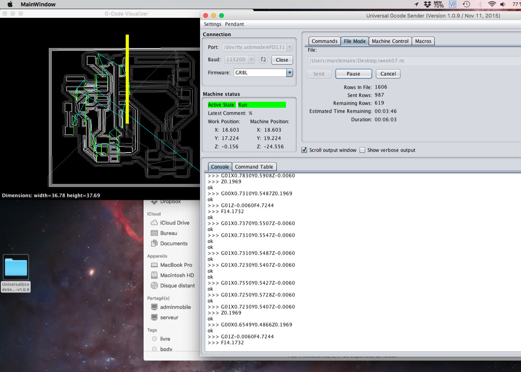Click the G-code file path field

414,61
